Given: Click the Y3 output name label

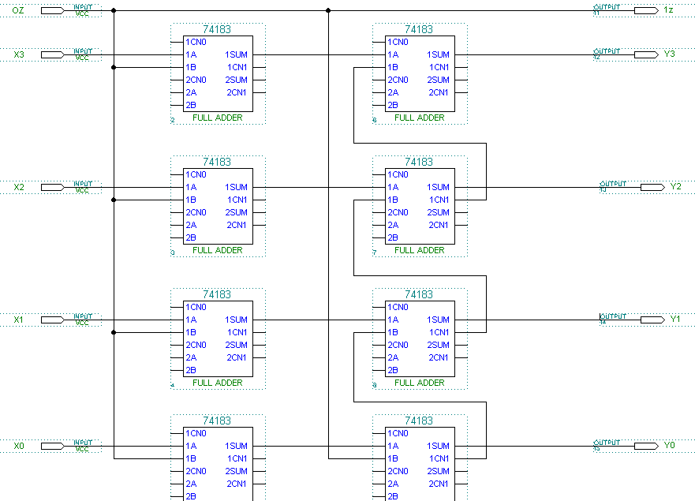Looking at the screenshot, I should click(669, 54).
